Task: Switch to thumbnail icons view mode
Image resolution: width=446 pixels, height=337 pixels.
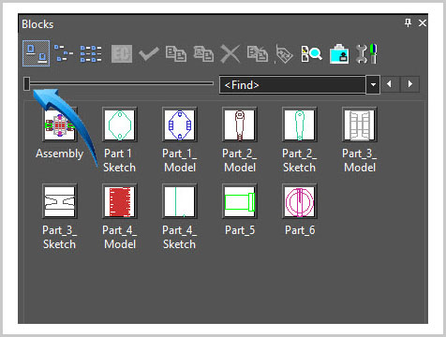Action: [x=36, y=53]
